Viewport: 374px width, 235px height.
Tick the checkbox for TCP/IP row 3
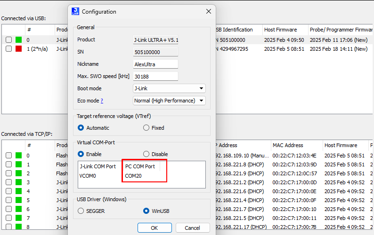[x=9, y=182]
